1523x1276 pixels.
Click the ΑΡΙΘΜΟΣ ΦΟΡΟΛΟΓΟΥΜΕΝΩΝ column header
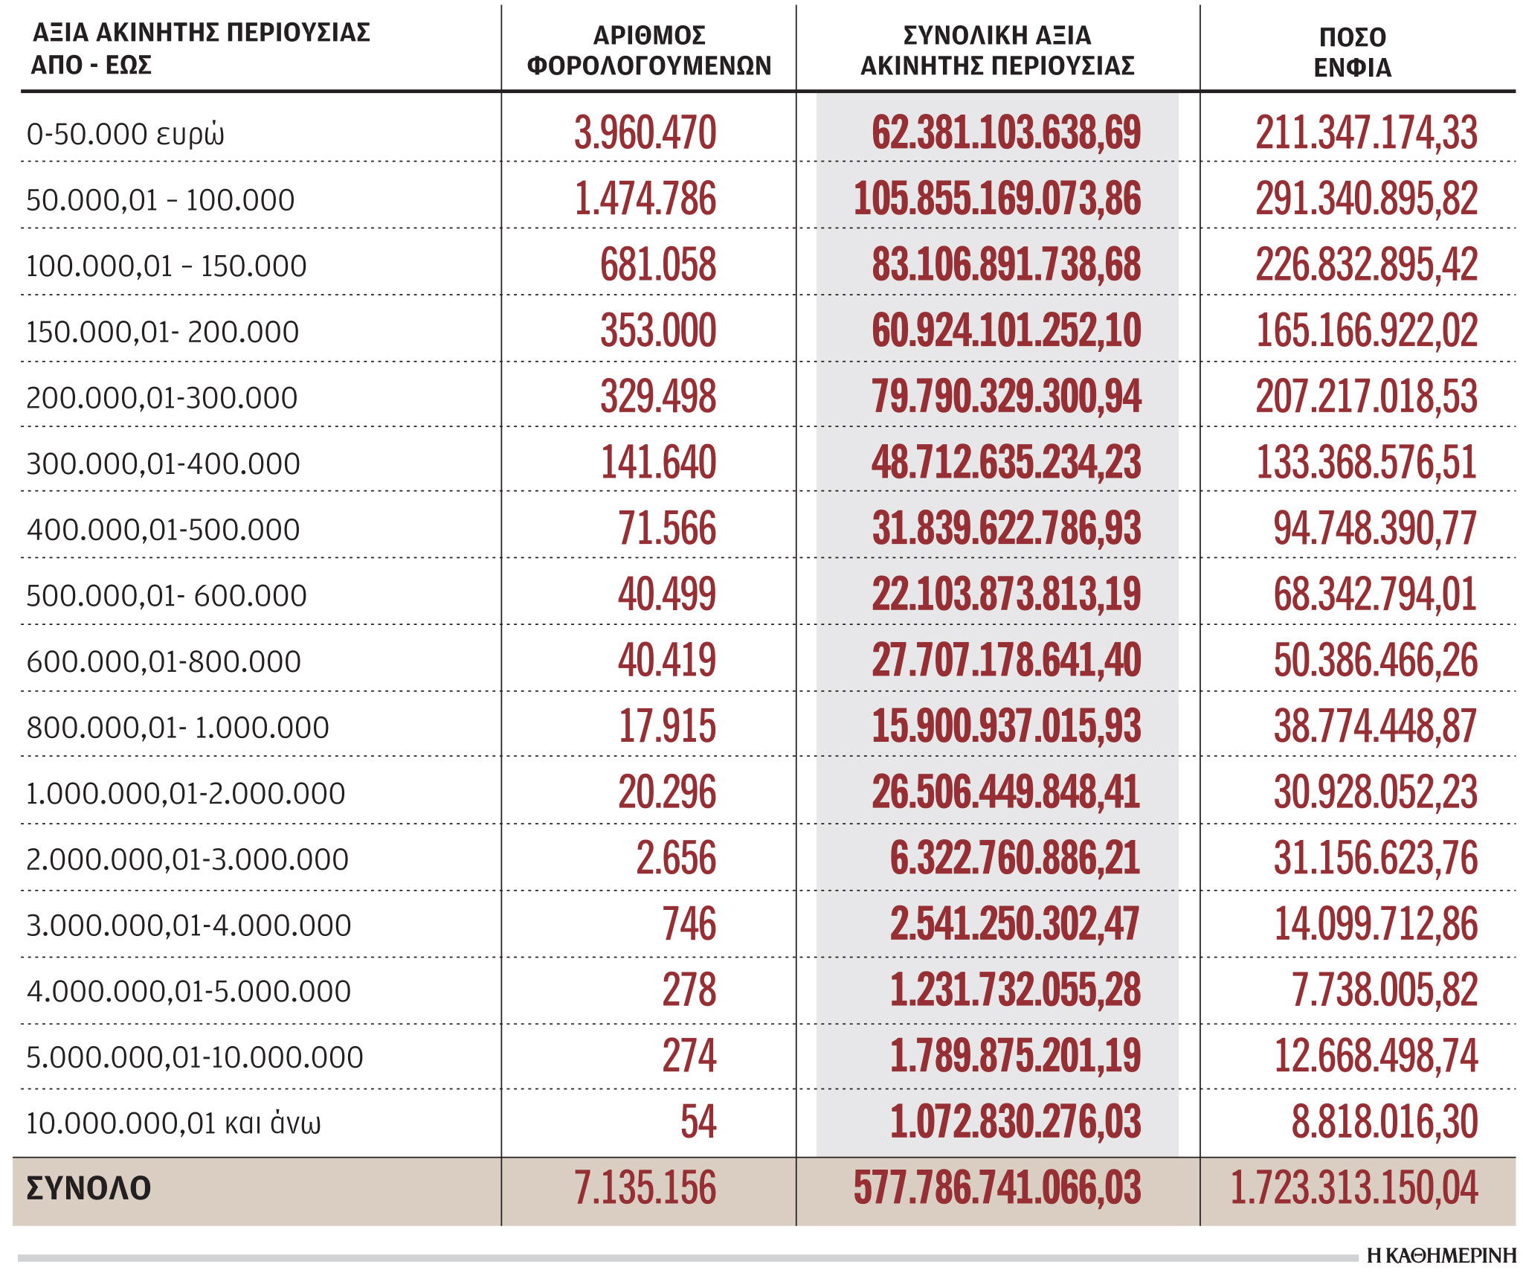coord(648,51)
